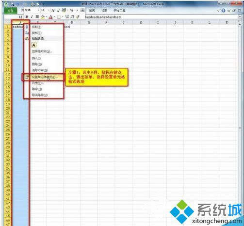The image size is (244, 226).
Task: Toggle Italic in the mini toolbar
Action: pos(32,16)
